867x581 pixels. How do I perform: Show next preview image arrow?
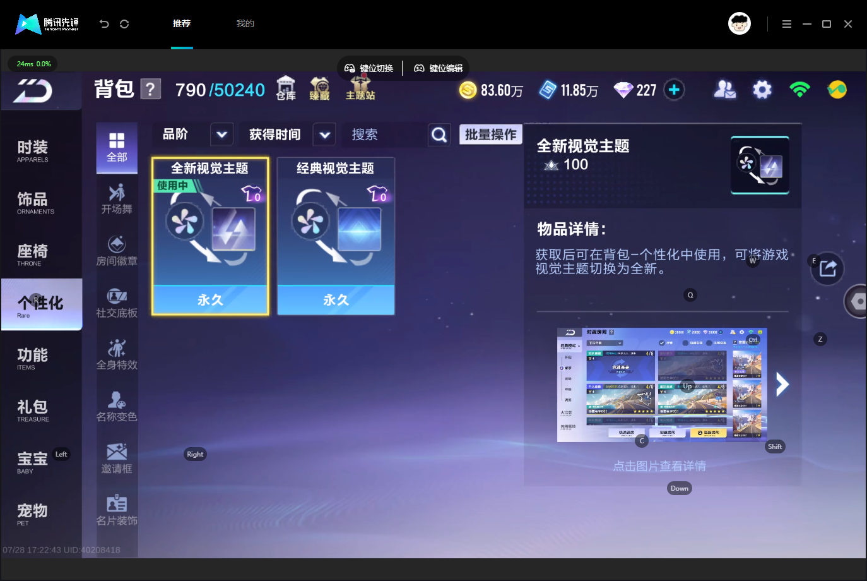click(782, 384)
